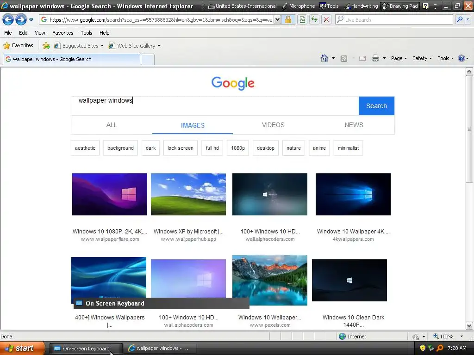Click the zoom level 100% status bar button
This screenshot has height=355, width=474.
[443, 337]
